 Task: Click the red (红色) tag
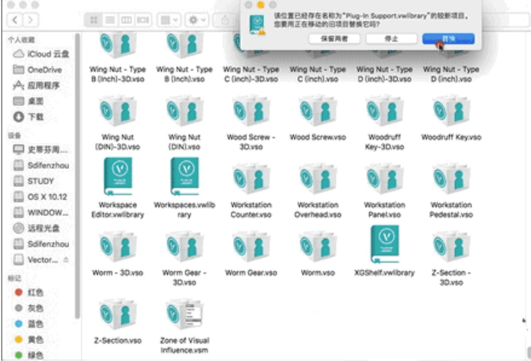(x=29, y=293)
